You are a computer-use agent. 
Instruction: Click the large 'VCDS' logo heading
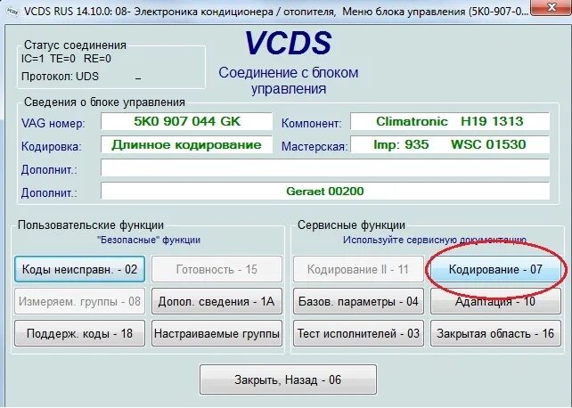pyautogui.click(x=288, y=43)
